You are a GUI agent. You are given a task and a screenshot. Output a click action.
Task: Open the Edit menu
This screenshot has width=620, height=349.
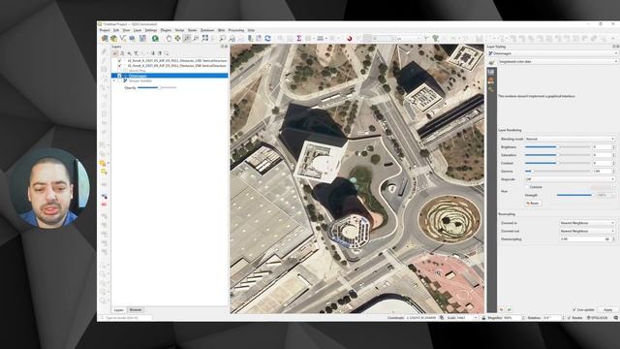[116, 30]
